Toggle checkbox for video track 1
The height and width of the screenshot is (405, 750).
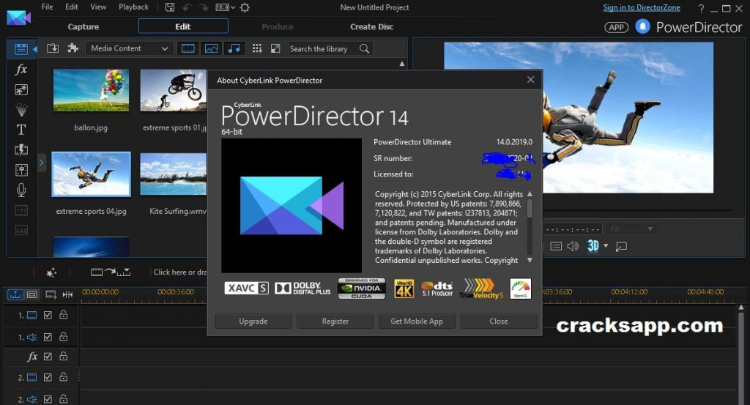click(48, 315)
